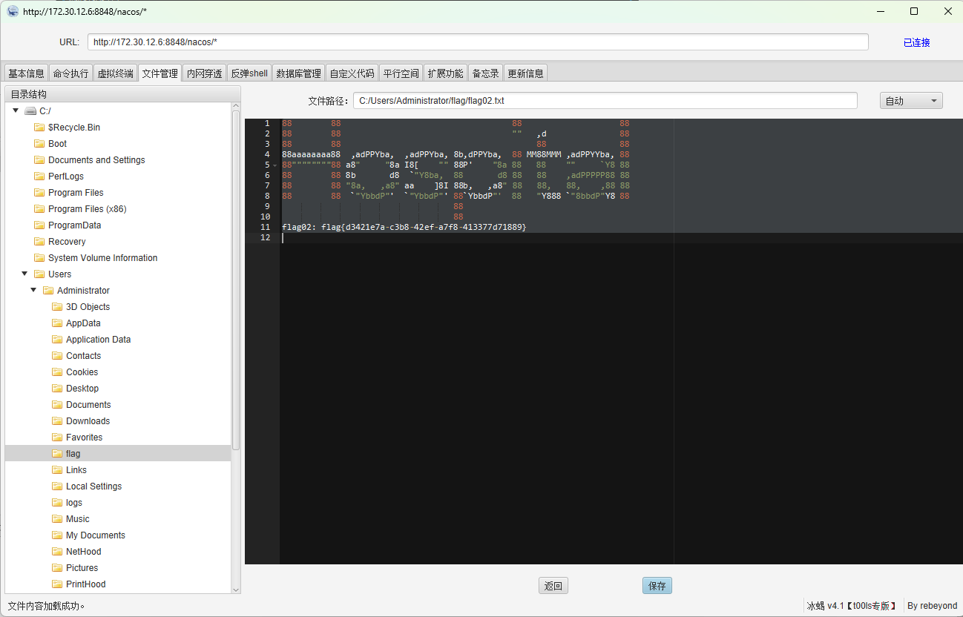
Task: Select the flag folder icon
Action: 57,454
